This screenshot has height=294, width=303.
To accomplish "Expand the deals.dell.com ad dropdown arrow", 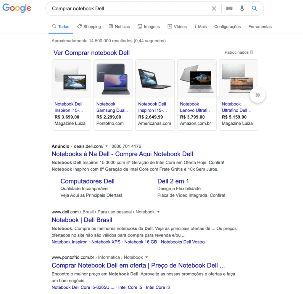I will click(107, 146).
